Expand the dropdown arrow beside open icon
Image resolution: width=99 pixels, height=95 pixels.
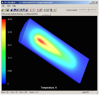pos(5,10)
